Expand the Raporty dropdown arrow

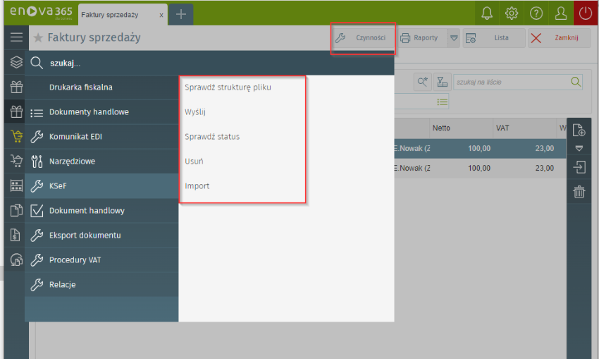point(454,38)
